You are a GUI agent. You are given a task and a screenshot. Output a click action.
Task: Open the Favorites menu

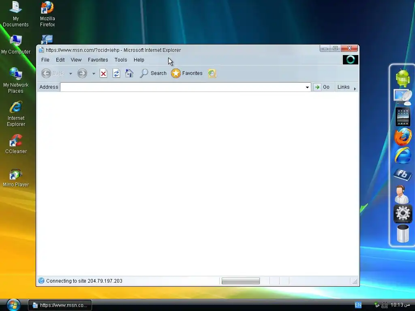(x=98, y=60)
